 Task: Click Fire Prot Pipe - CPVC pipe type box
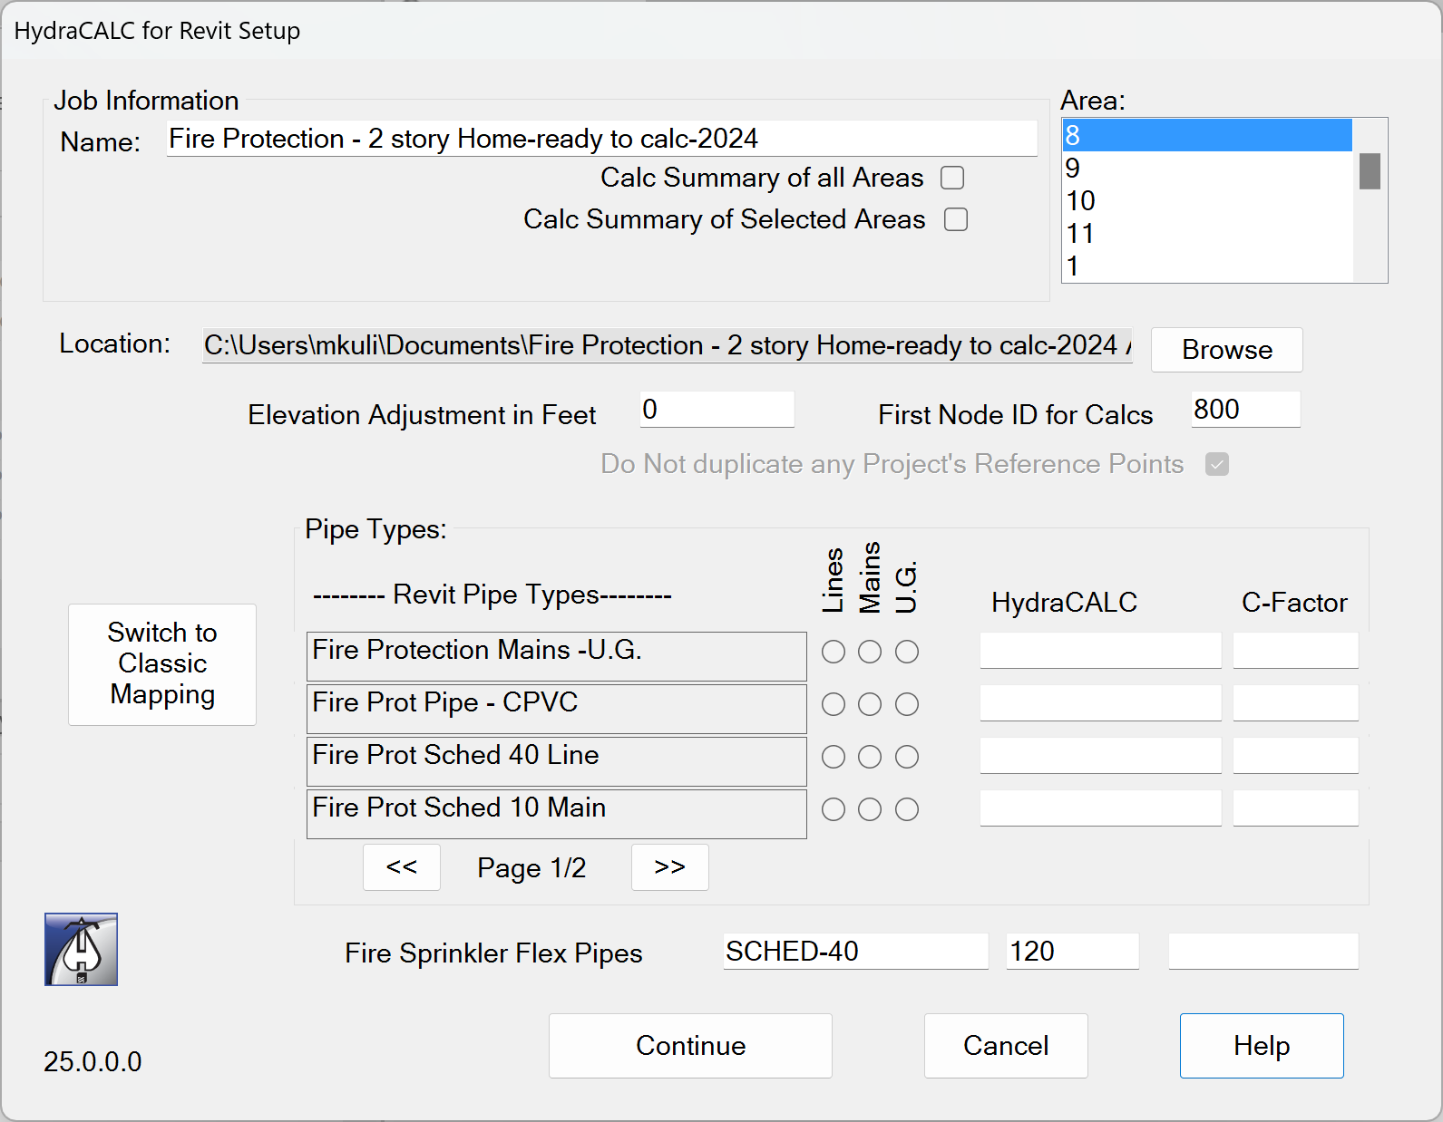(x=557, y=709)
